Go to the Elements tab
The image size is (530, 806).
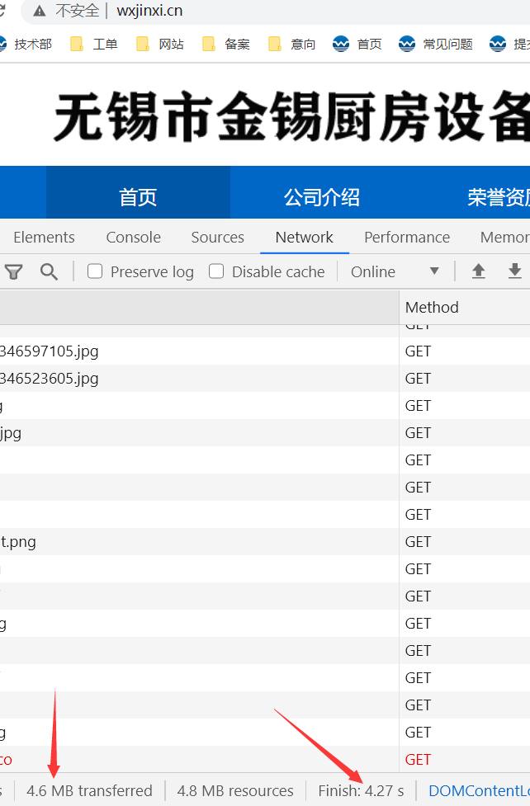coord(44,237)
